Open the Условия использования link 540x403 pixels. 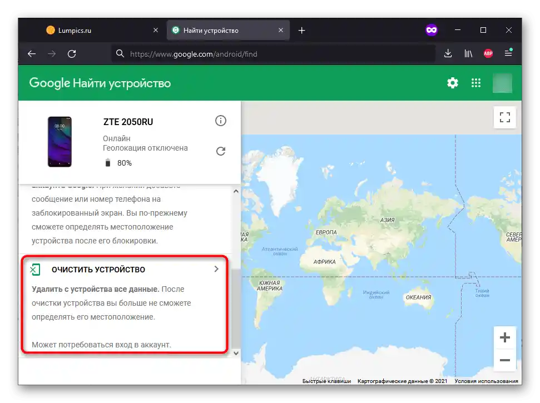coord(486,381)
